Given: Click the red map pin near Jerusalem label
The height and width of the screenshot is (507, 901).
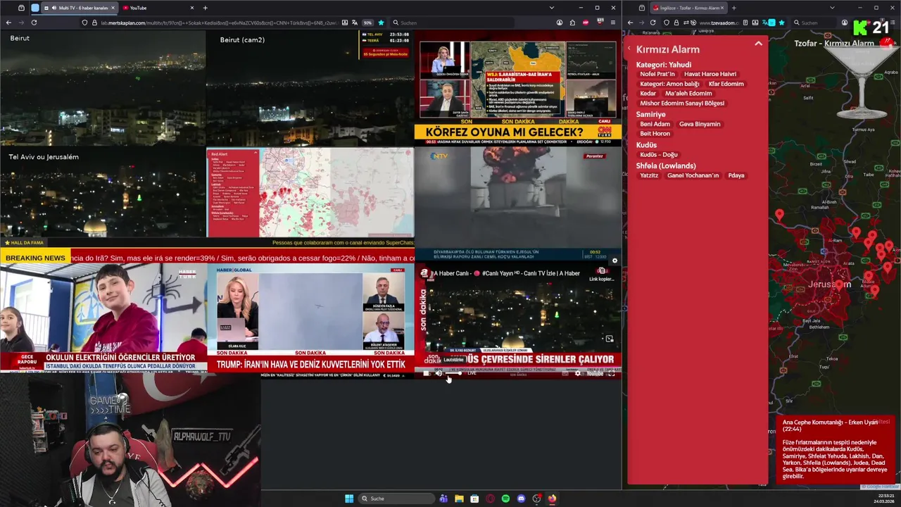Looking at the screenshot, I should point(839,285).
